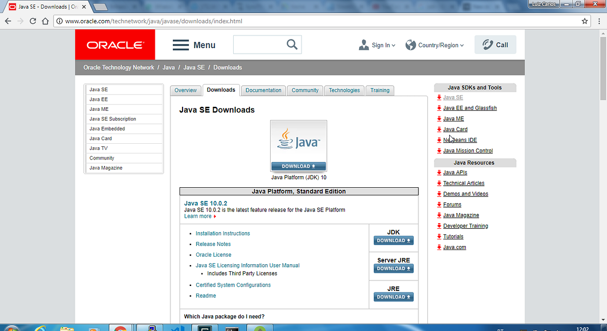Click the search magnifying glass icon
The width and height of the screenshot is (607, 331).
(x=292, y=45)
